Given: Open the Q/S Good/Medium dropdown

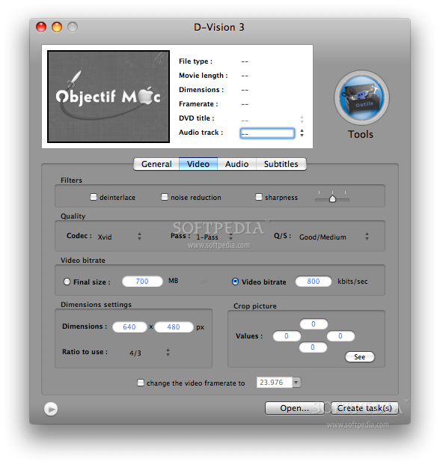Looking at the screenshot, I should 334,237.
